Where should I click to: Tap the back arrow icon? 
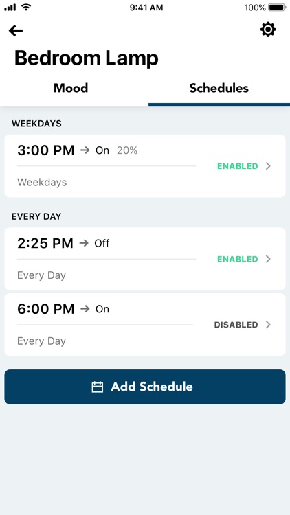(x=15, y=30)
